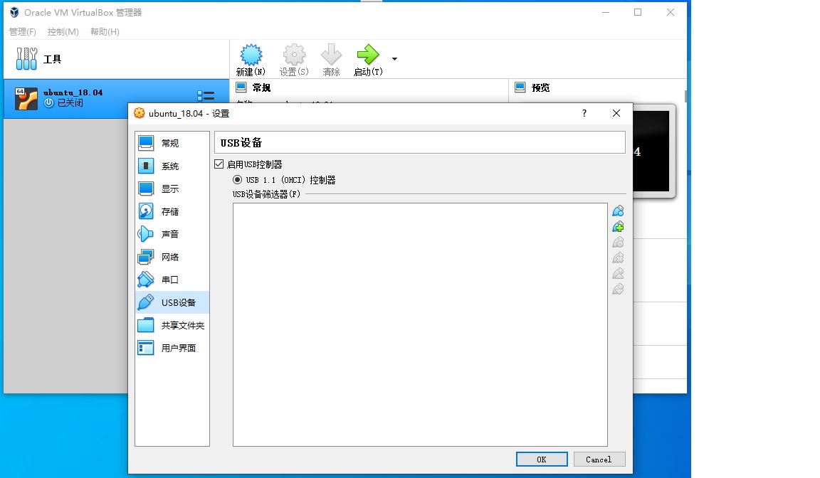Add an empty USB filter
This screenshot has height=478, width=820.
click(618, 211)
